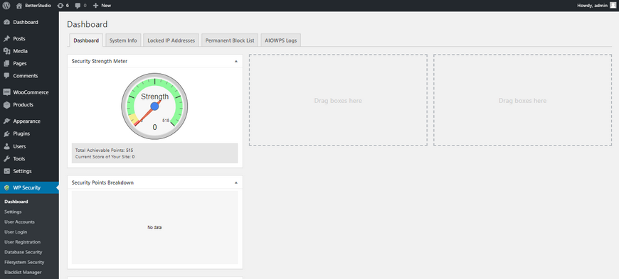Open the AIOWPS Logs tab
Image resolution: width=619 pixels, height=279 pixels.
280,40
